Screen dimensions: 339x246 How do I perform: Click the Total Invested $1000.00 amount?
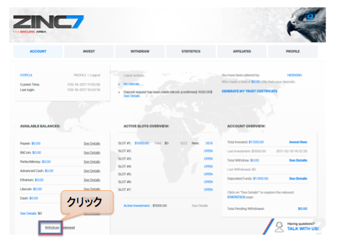tap(256, 142)
